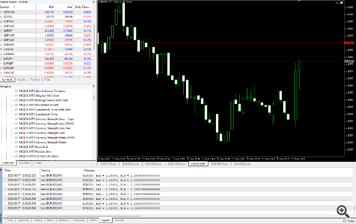The image size is (356, 224).
Task: Open the USDJPY,Daily chart tab
Action: tap(109, 164)
